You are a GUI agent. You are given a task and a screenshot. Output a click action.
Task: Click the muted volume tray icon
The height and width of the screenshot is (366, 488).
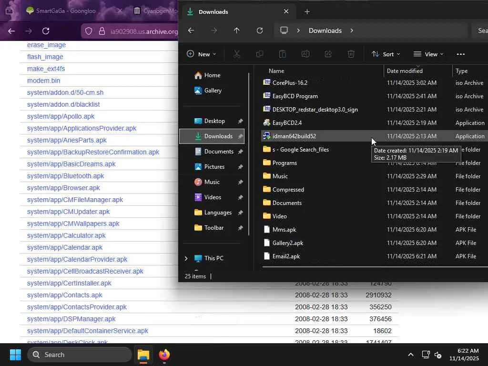438,355
